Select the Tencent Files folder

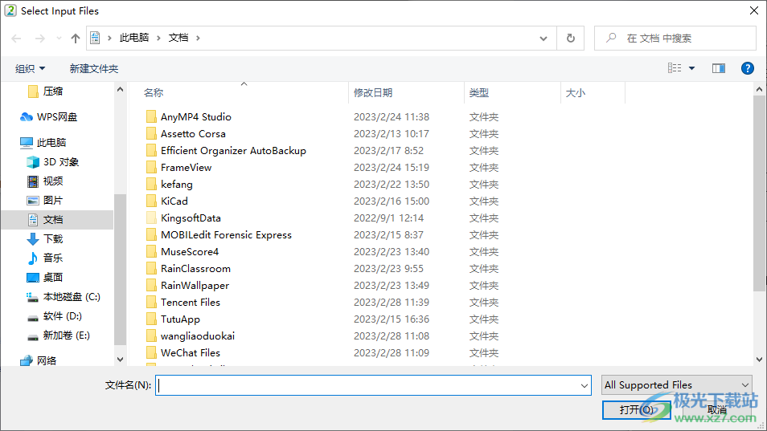(x=191, y=302)
